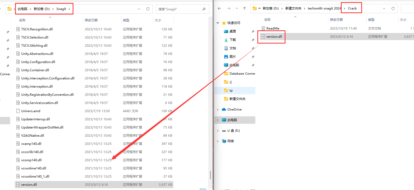This screenshot has width=414, height=190.
Task: Expand the highlighted 此电脑 tree node
Action: pos(218,120)
